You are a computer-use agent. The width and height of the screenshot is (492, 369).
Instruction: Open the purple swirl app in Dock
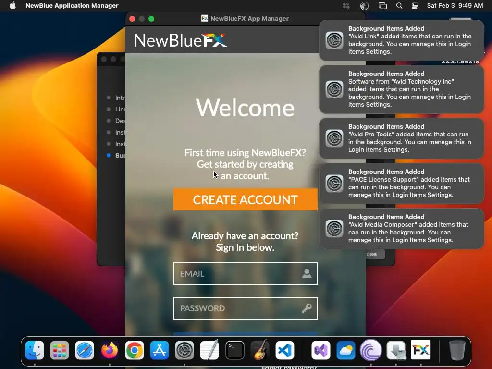[371, 350]
